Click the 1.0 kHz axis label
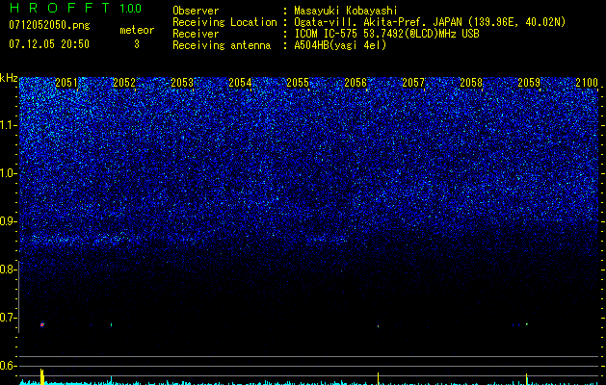 (x=9, y=173)
